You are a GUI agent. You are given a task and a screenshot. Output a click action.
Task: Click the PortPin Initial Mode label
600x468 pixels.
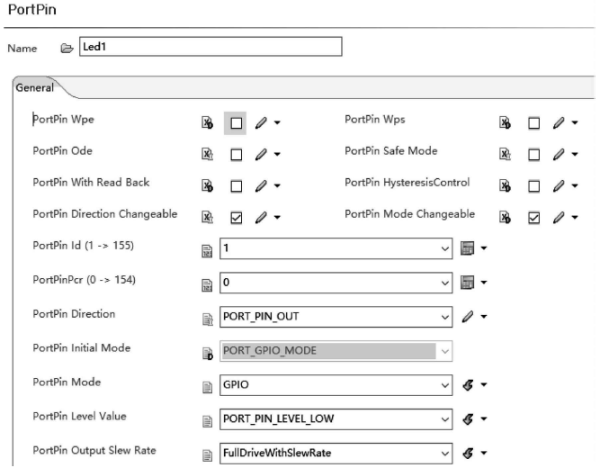tap(82, 348)
